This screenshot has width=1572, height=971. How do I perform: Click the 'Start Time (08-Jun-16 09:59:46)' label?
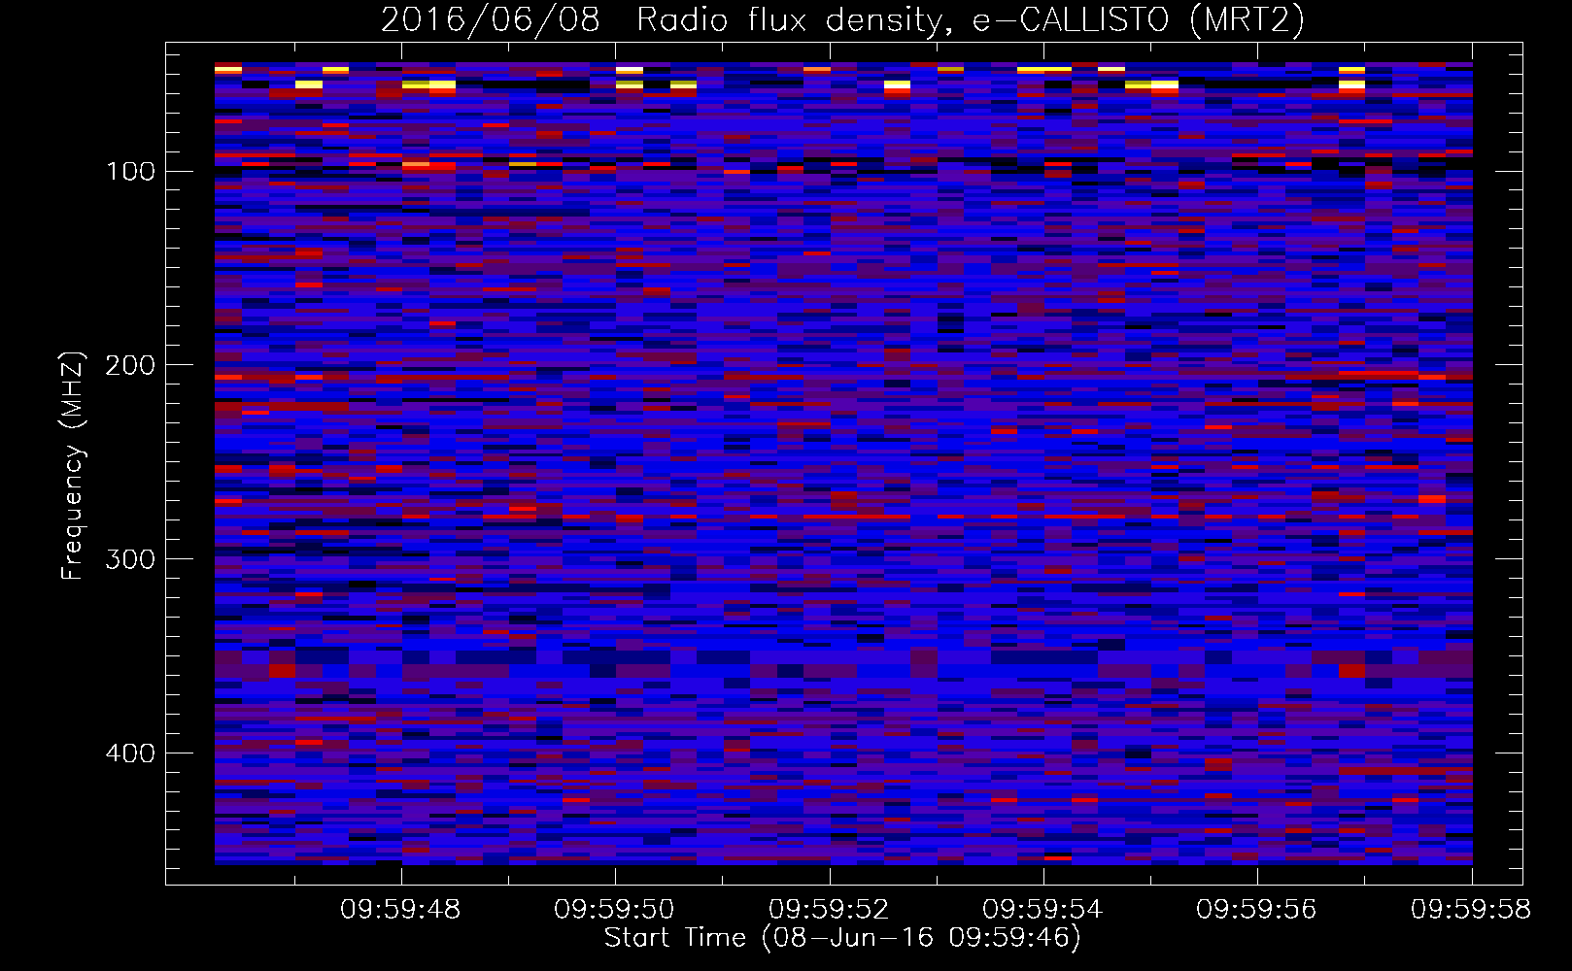pyautogui.click(x=842, y=938)
